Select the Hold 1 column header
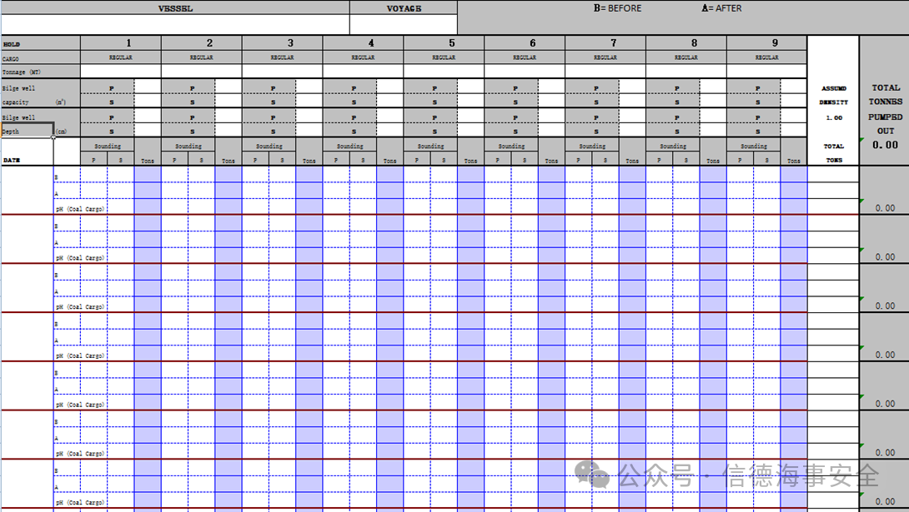The height and width of the screenshot is (512, 909). pyautogui.click(x=128, y=43)
